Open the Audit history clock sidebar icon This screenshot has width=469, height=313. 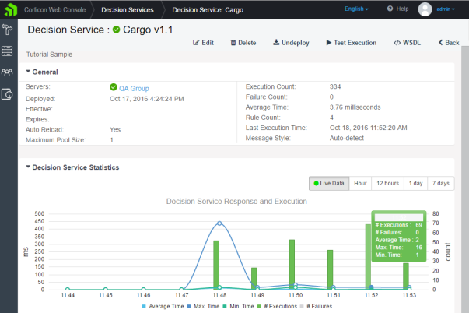(7, 94)
